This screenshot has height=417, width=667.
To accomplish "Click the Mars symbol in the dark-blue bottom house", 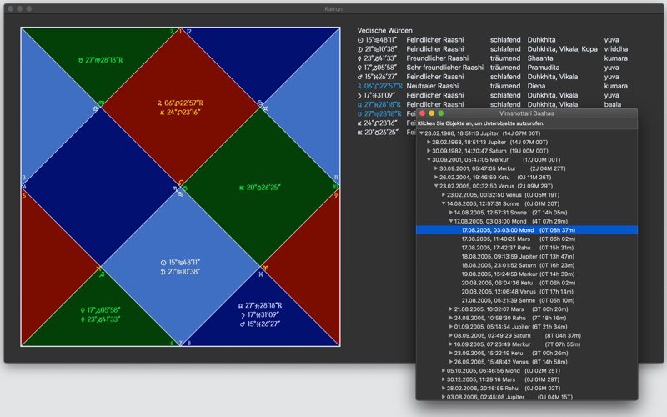I will (242, 324).
